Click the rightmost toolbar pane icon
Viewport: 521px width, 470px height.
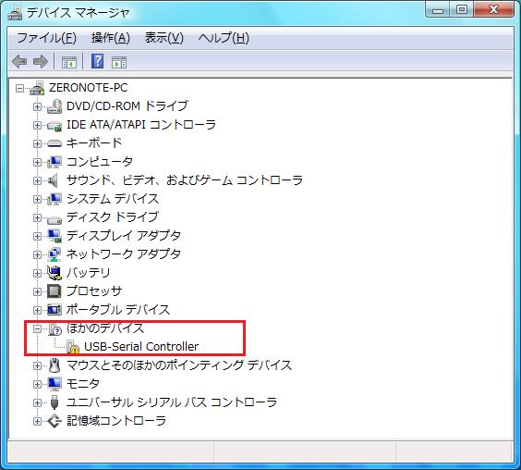[119, 62]
